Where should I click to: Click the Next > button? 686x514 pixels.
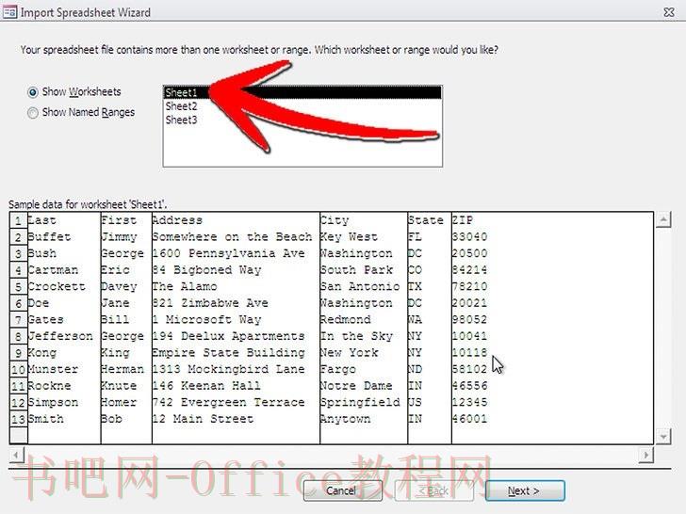point(525,490)
